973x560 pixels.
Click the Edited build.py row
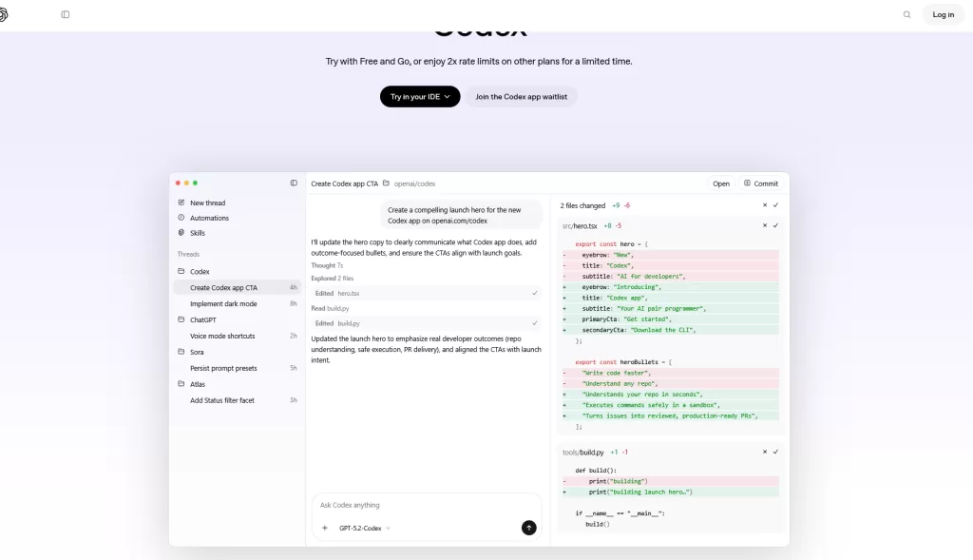[426, 323]
